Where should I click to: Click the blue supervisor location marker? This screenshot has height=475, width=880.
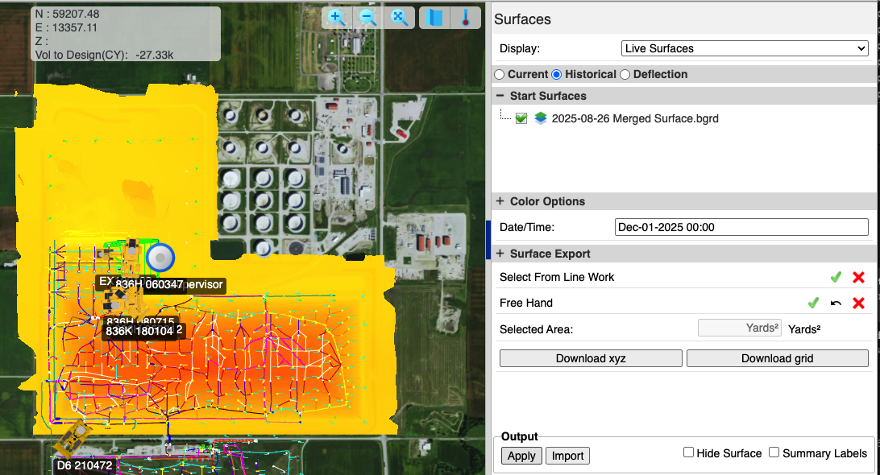tap(160, 258)
